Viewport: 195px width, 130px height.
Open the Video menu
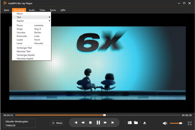(42, 10)
